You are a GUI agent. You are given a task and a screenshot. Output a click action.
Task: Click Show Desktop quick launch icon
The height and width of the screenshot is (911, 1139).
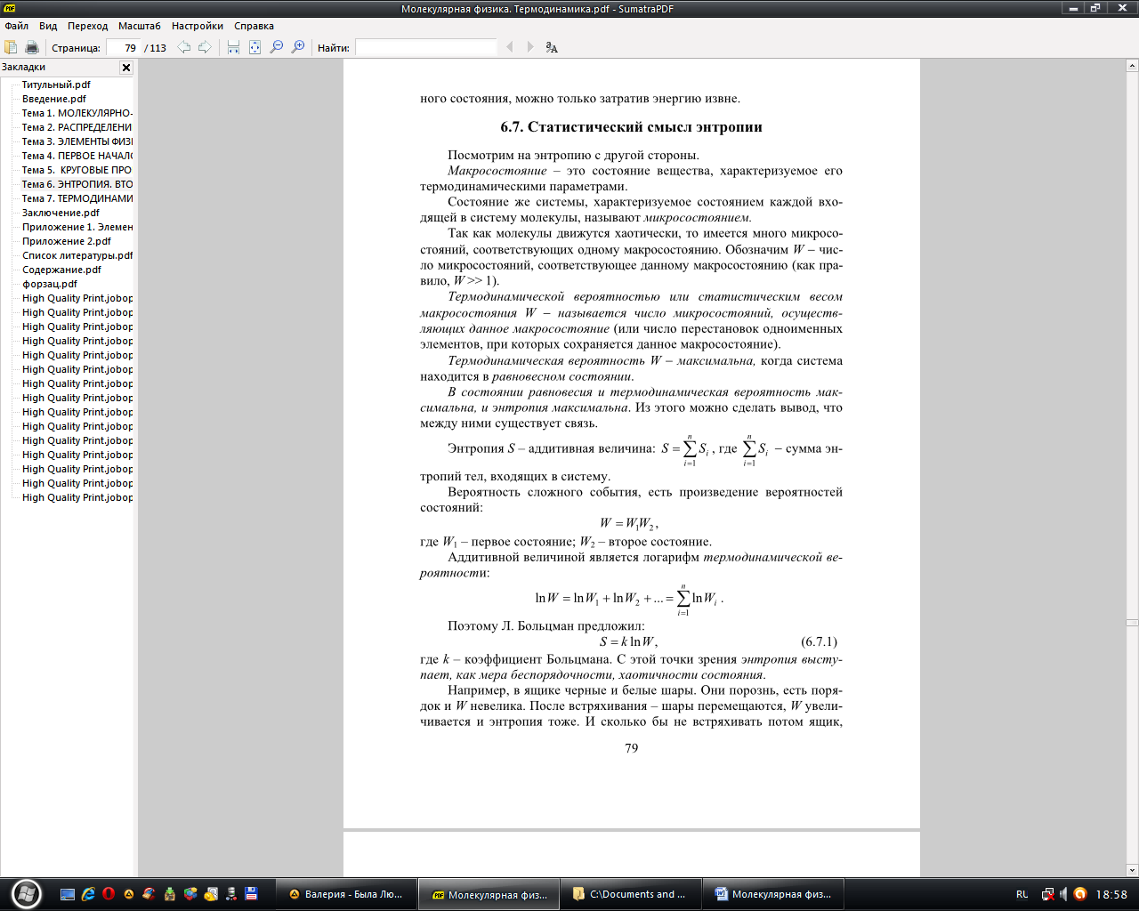pyautogui.click(x=68, y=894)
